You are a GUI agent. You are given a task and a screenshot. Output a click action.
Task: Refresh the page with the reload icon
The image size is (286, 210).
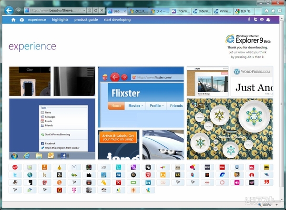96,10
